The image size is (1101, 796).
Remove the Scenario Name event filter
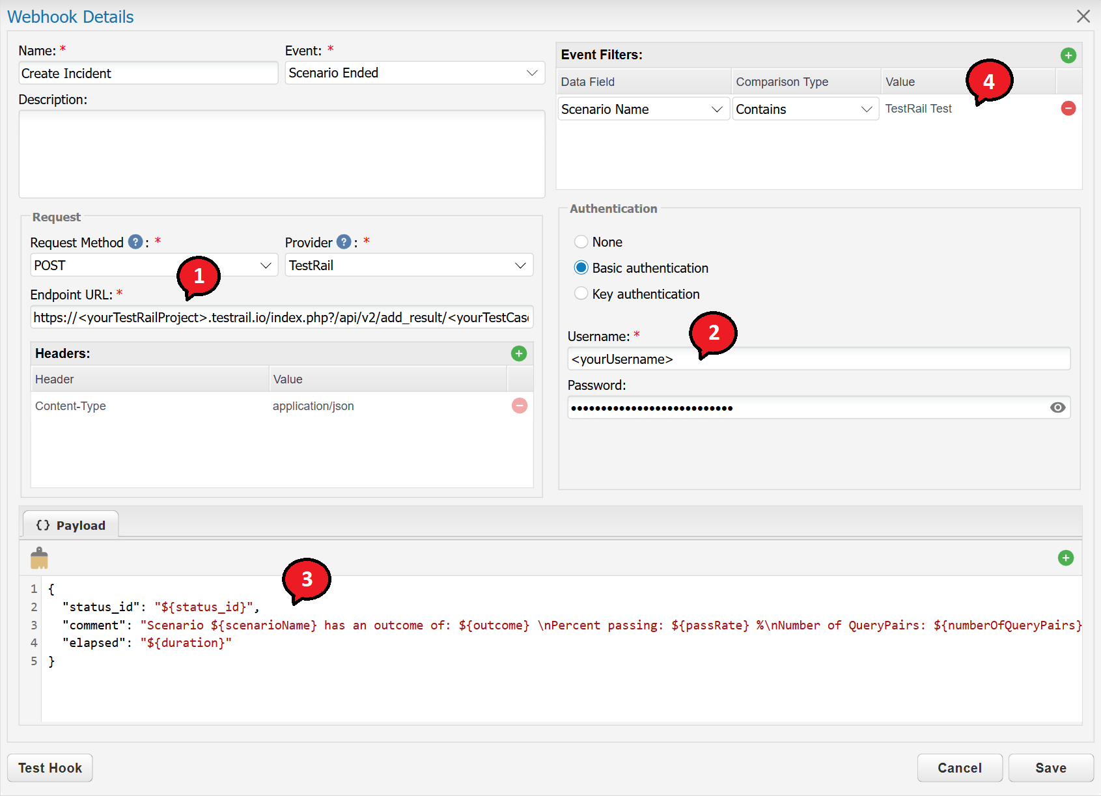pos(1068,109)
